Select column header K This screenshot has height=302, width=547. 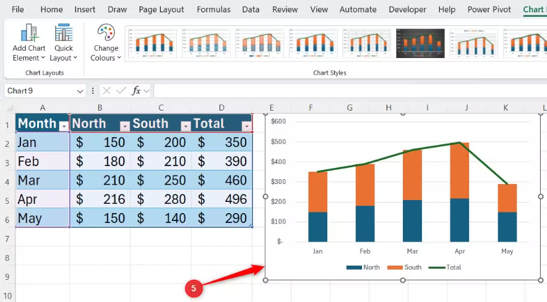tap(506, 107)
